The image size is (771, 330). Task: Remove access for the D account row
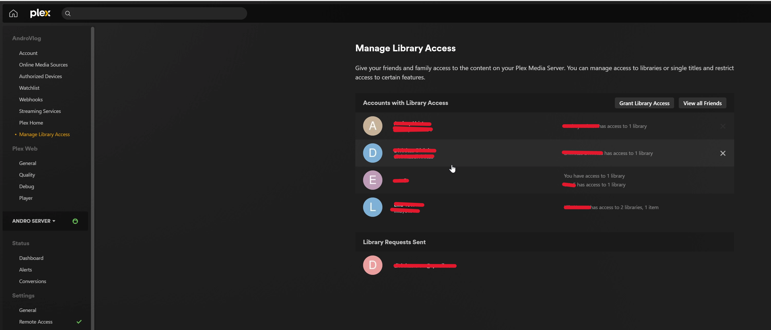coord(723,153)
